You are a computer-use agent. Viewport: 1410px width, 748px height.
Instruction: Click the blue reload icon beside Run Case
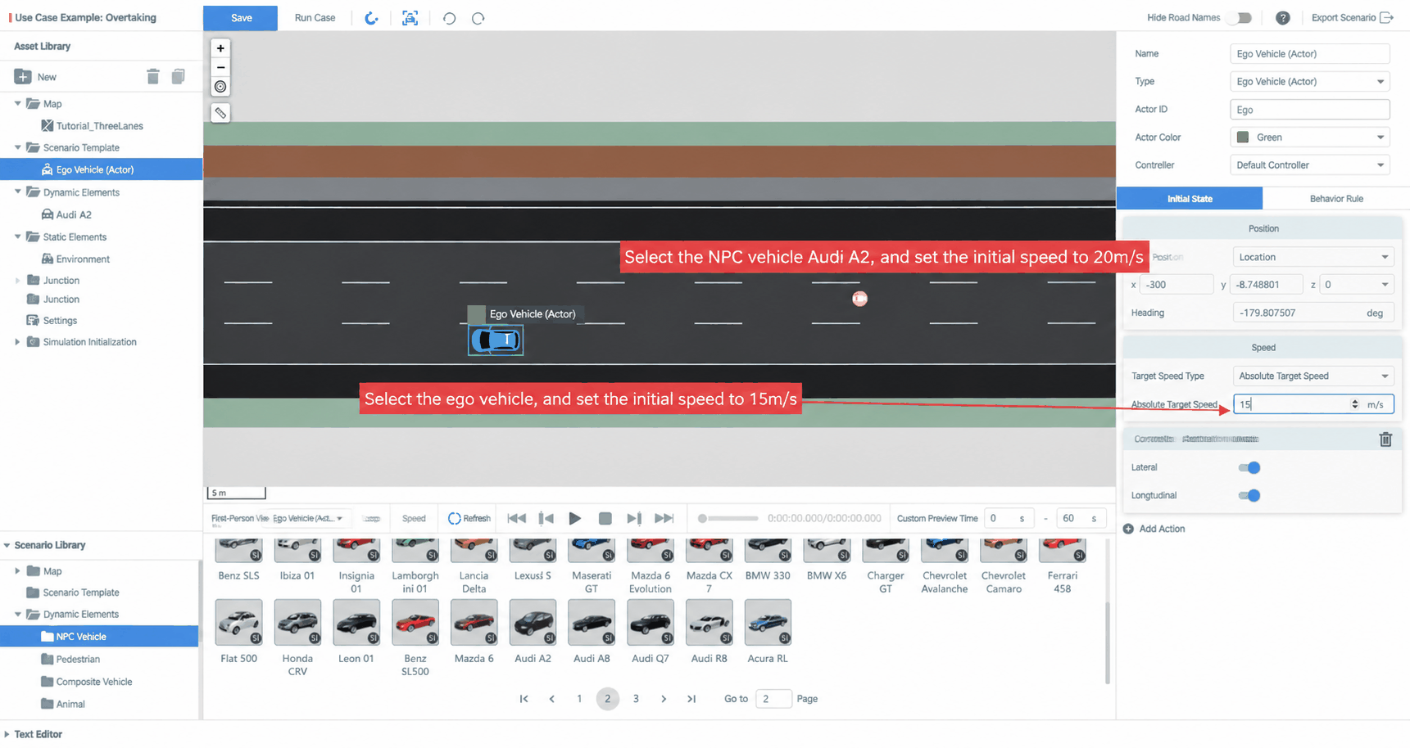click(x=371, y=18)
